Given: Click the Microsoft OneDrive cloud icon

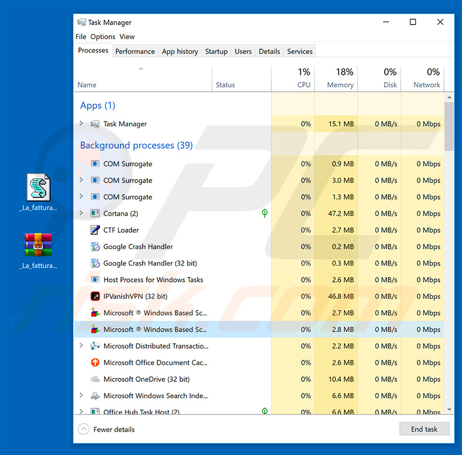Looking at the screenshot, I should click(x=95, y=379).
